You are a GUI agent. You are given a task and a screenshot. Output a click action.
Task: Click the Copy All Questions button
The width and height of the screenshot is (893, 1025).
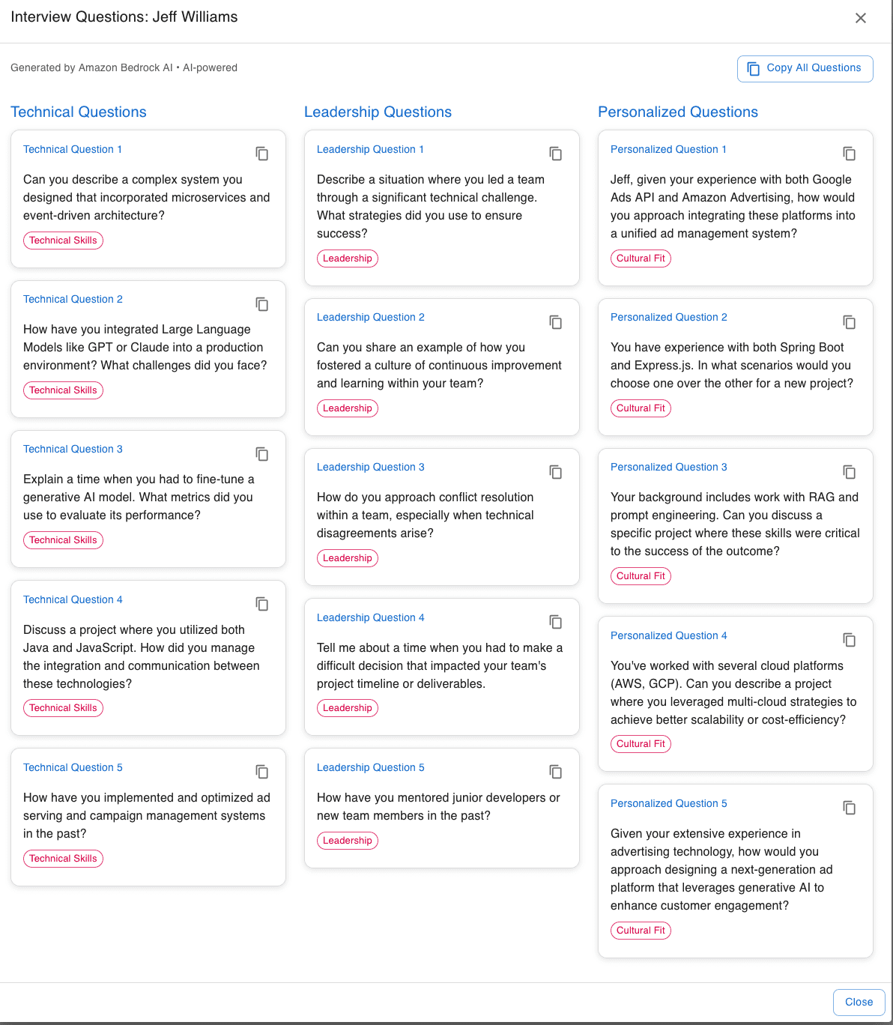(x=805, y=68)
